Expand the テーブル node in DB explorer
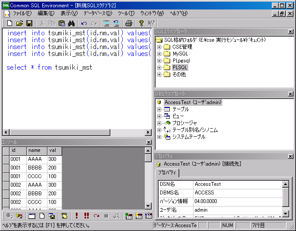This screenshot has height=231, width=296. [159, 109]
